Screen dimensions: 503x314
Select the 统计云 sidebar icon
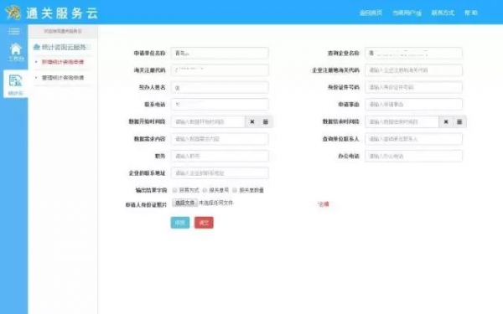(16, 85)
